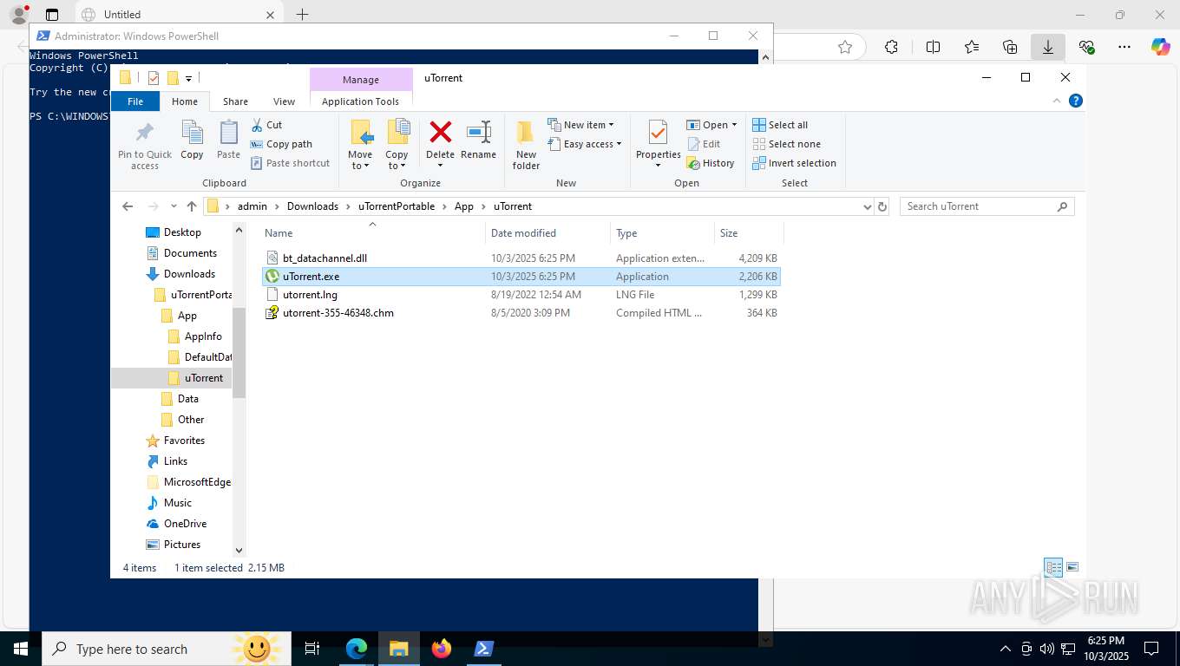Click the Paste shortcut command
This screenshot has width=1180, height=666.
pyautogui.click(x=290, y=163)
